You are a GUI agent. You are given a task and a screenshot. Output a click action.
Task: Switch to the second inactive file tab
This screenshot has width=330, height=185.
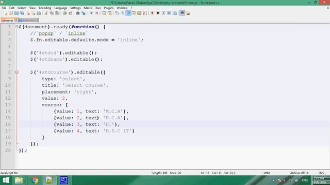point(29,21)
